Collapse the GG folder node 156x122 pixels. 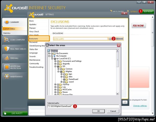(55, 66)
